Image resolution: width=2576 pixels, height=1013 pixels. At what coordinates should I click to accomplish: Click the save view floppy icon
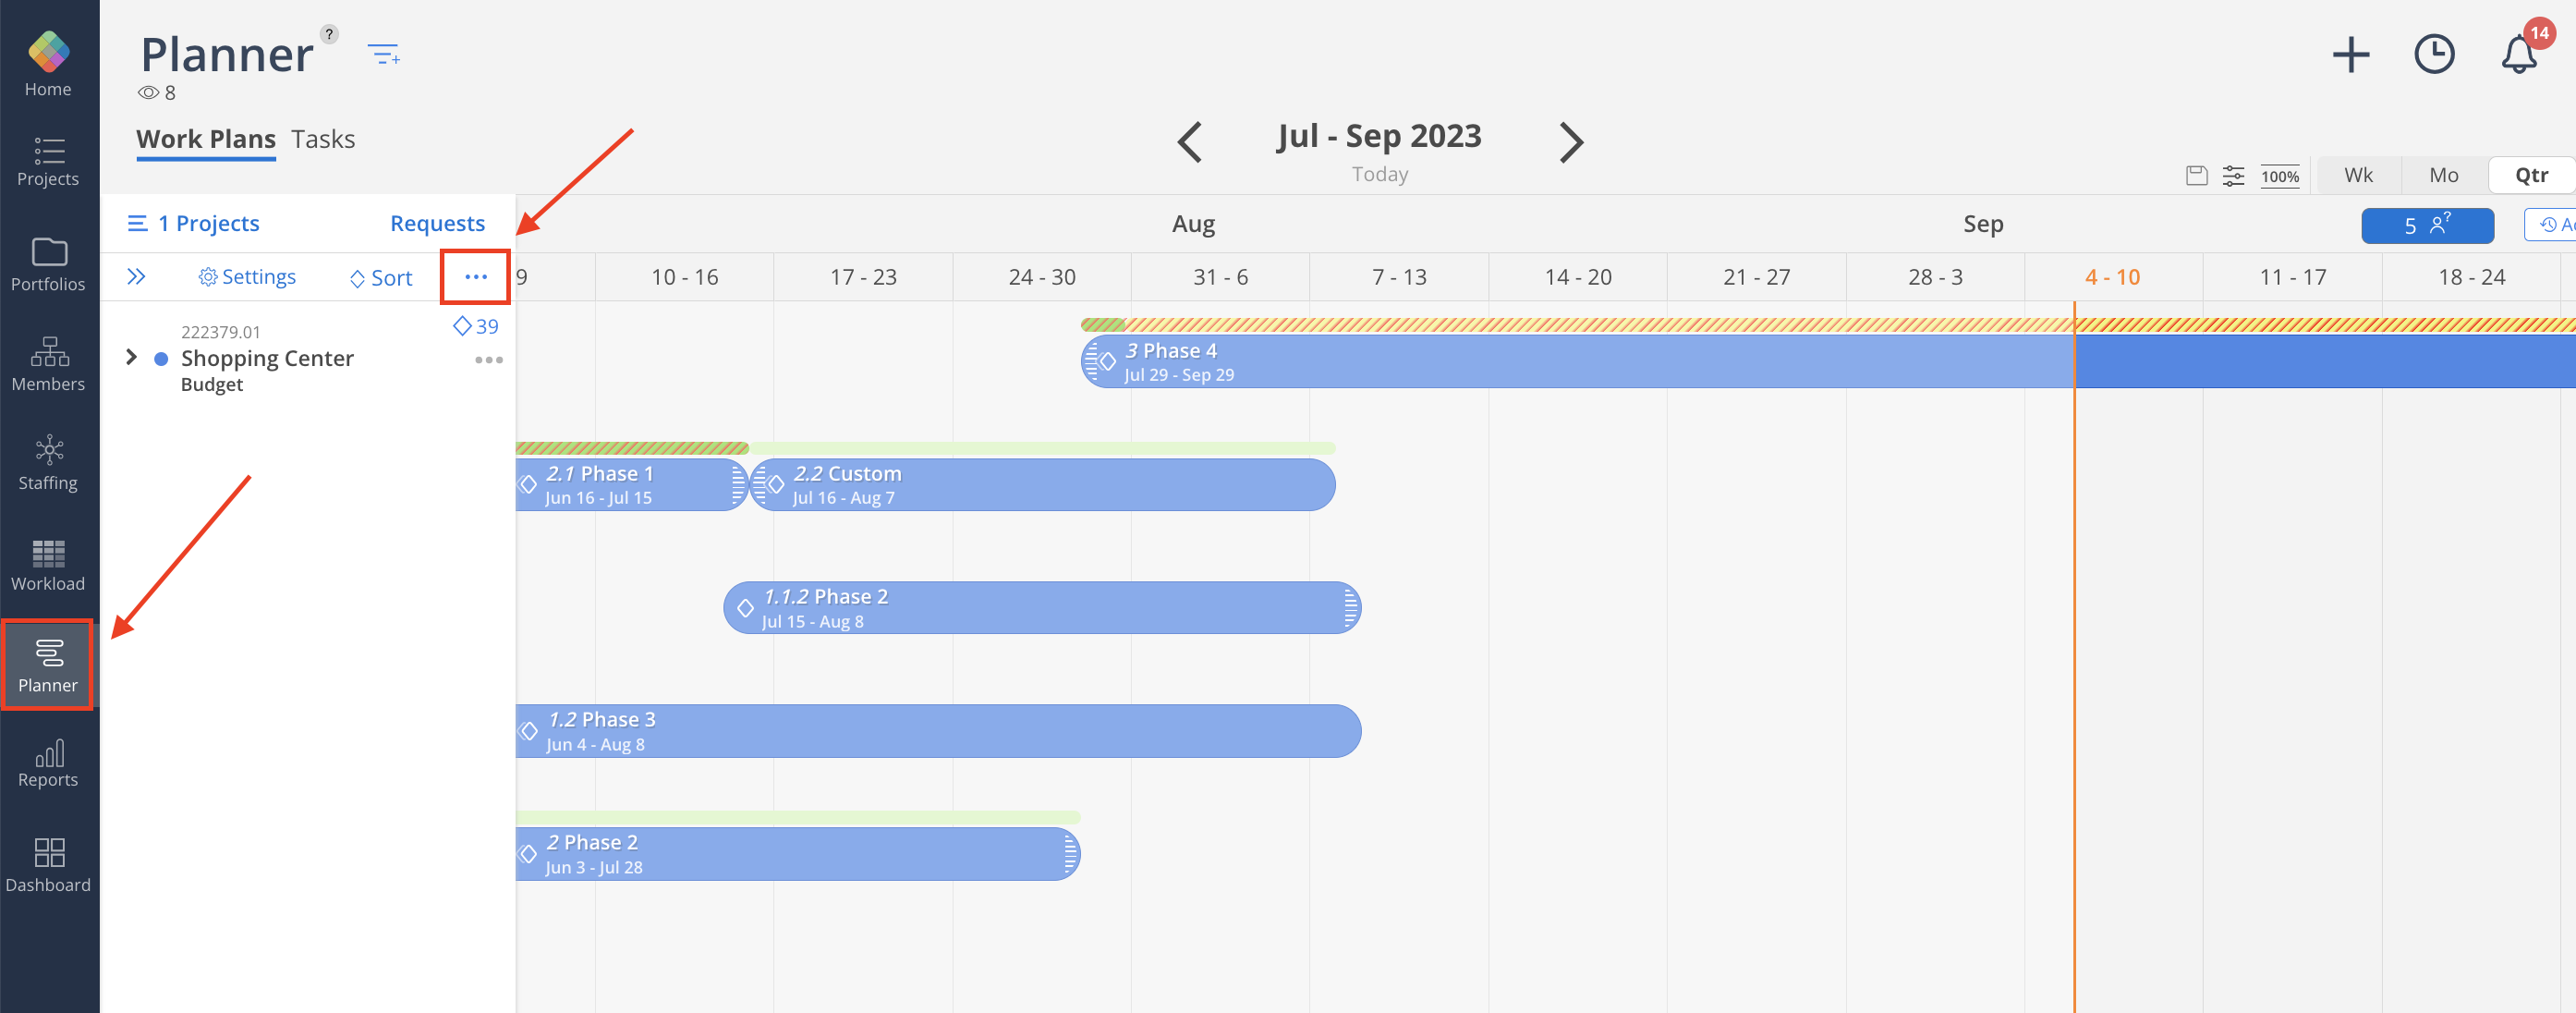coord(2196,176)
